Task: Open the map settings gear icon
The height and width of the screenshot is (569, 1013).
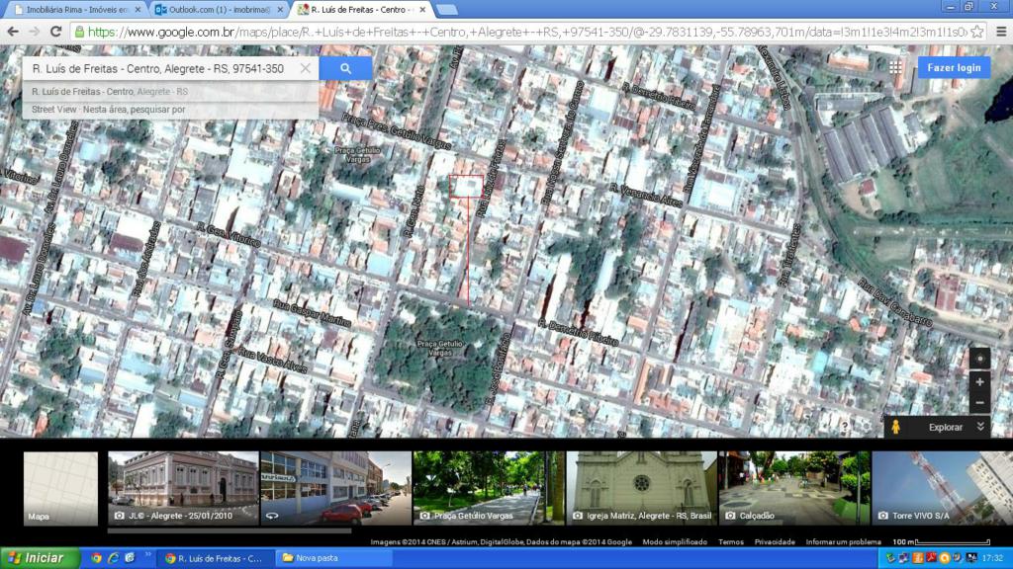Action: [x=867, y=426]
